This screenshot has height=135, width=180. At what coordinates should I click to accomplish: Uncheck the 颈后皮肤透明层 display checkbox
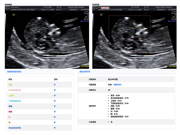(55, 128)
